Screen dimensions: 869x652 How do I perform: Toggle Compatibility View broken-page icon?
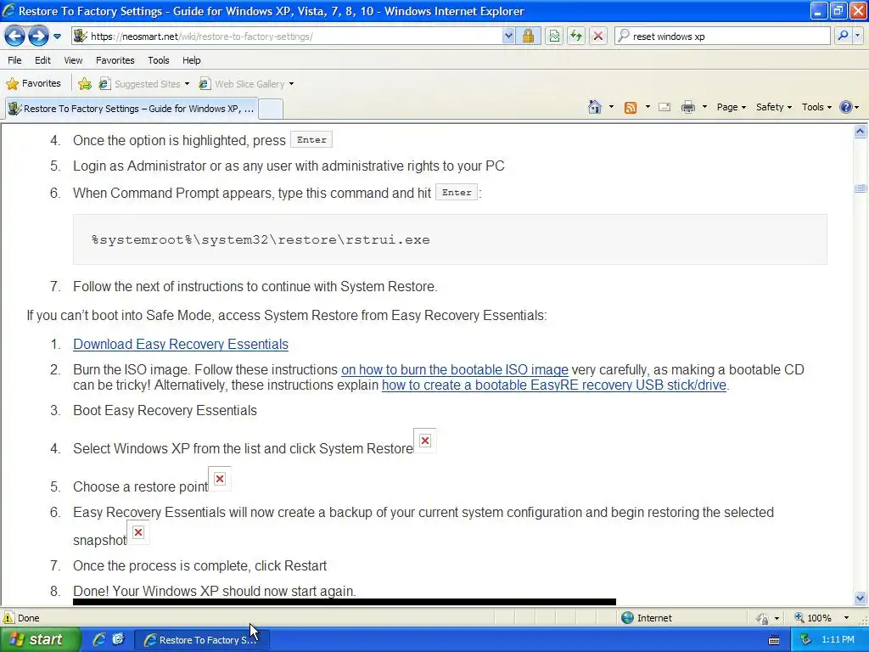point(554,37)
